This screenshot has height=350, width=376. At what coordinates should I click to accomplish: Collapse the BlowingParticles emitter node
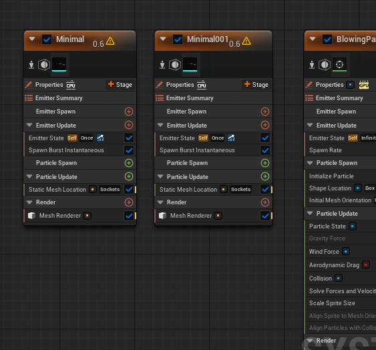coord(313,39)
